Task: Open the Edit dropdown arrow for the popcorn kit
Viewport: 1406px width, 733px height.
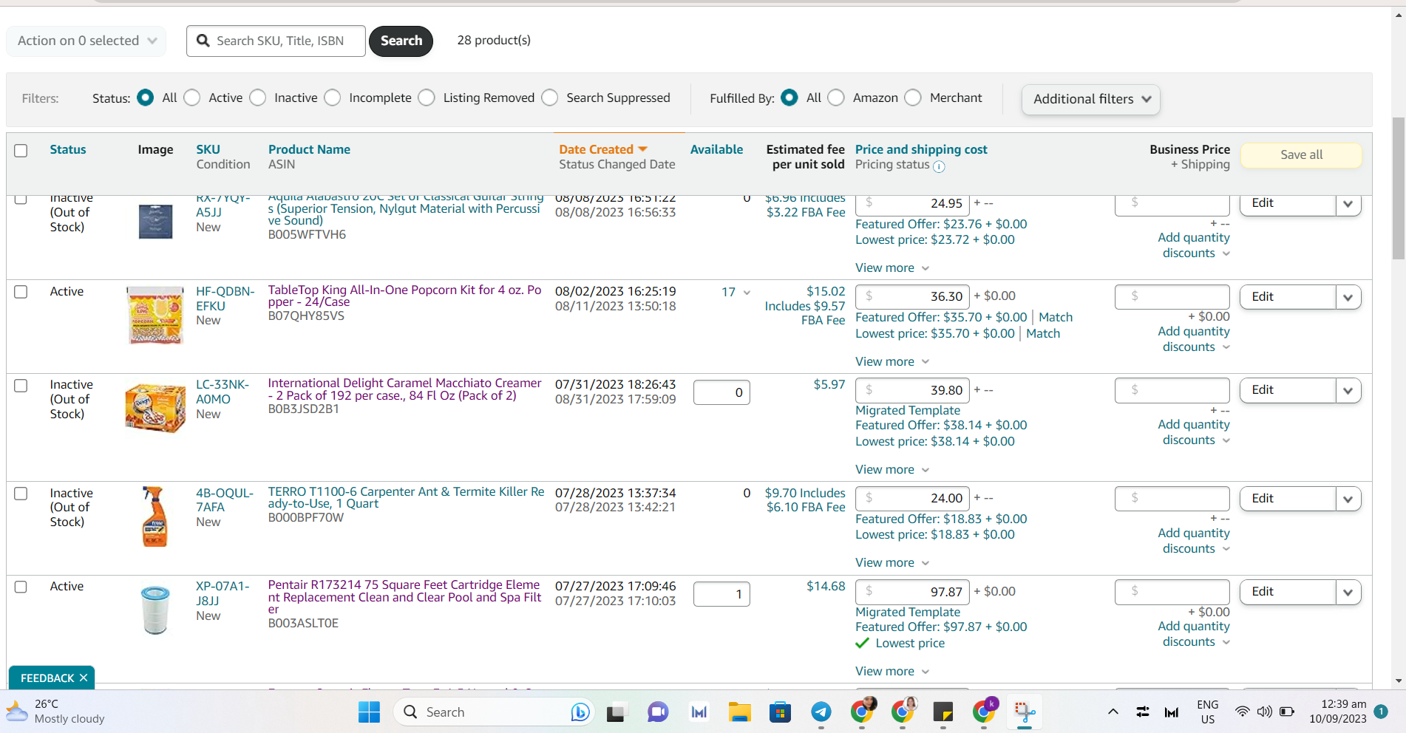Action: (1348, 297)
